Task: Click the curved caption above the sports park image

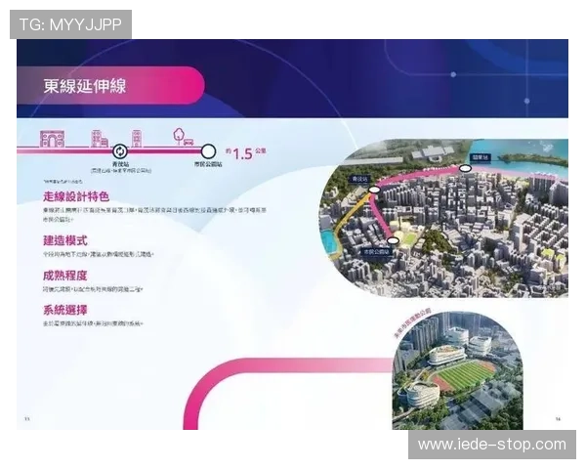Action: (412, 323)
